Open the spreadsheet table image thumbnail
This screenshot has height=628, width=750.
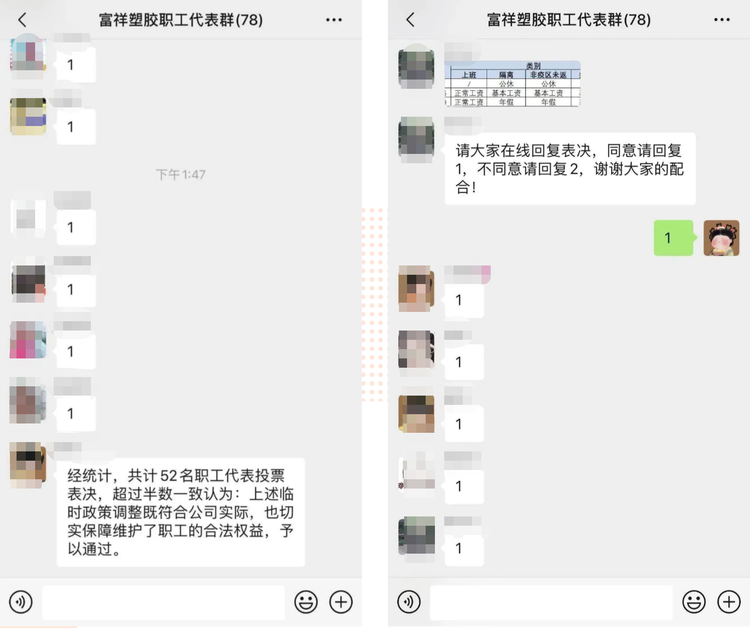tap(512, 84)
